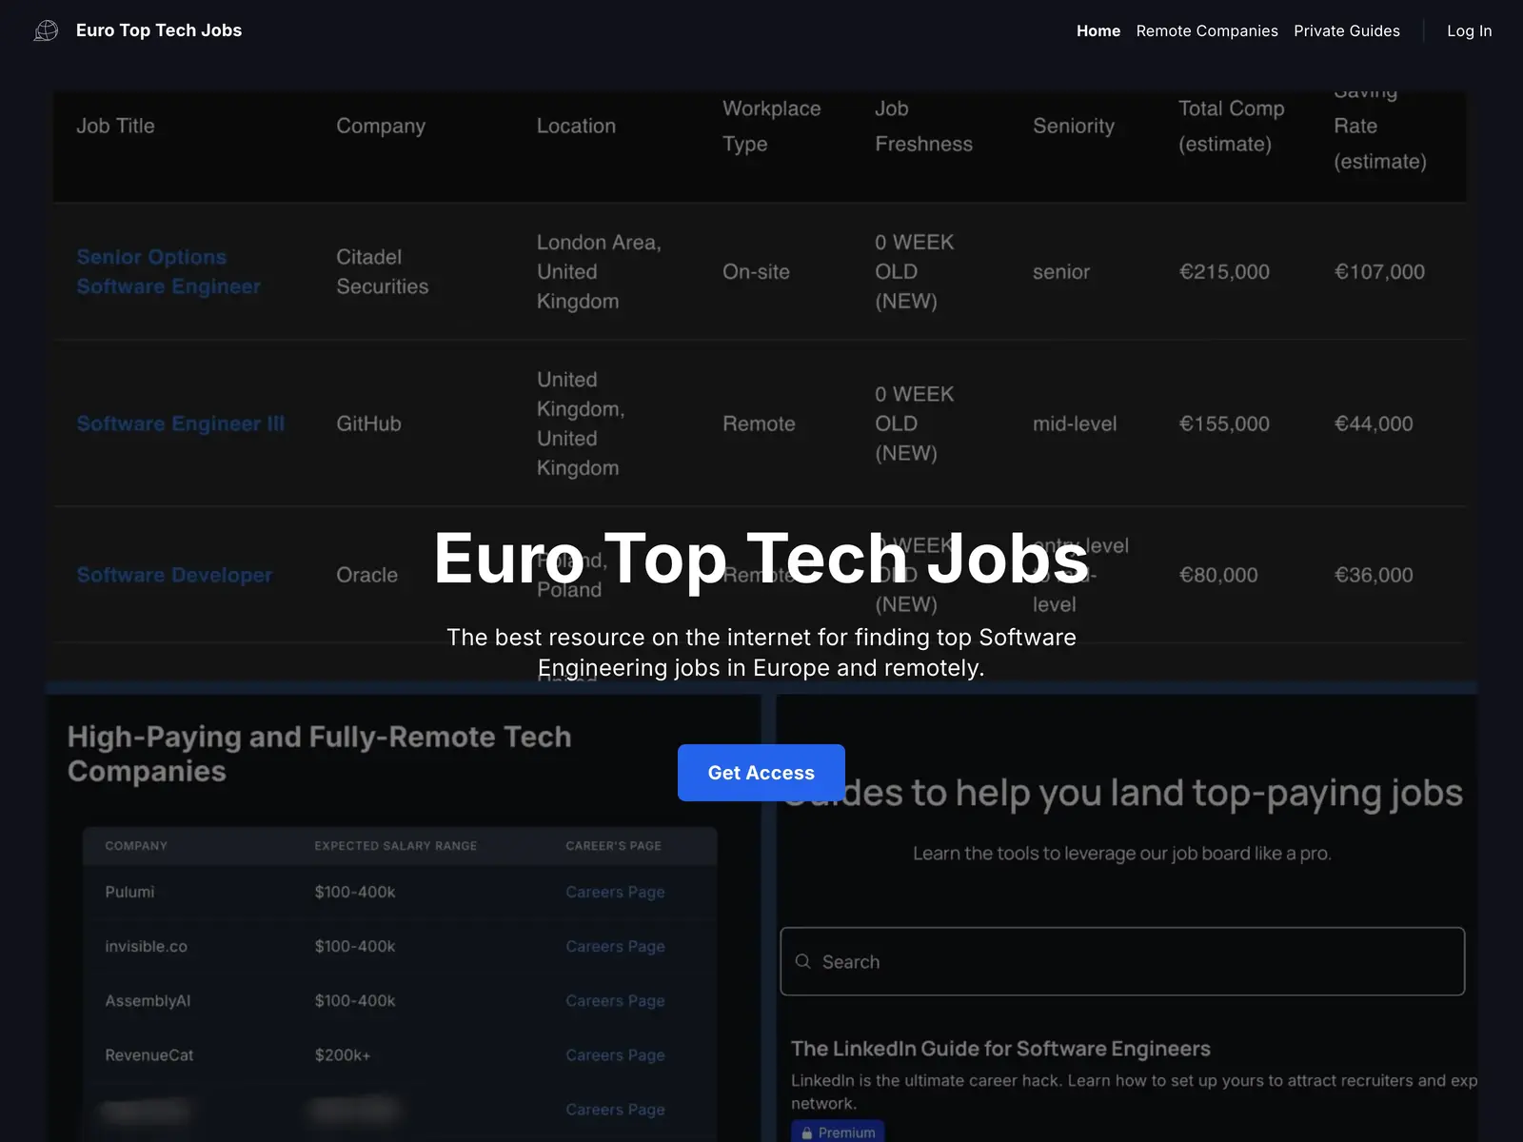Click Log In link
Screen dimensions: 1523x1142
(x=1469, y=30)
